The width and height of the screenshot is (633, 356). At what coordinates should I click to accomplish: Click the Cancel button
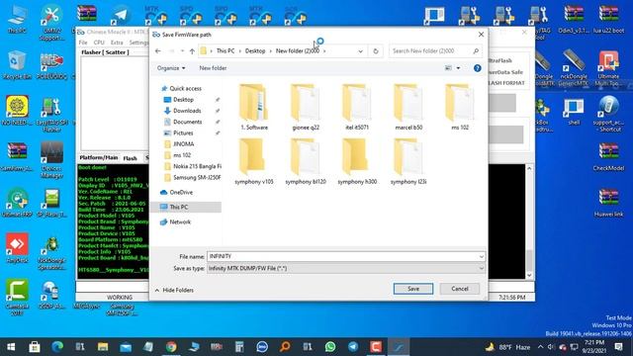click(x=459, y=289)
